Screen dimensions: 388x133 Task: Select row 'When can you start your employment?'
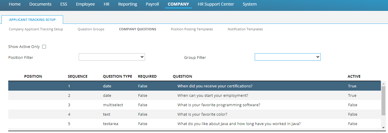point(195,95)
